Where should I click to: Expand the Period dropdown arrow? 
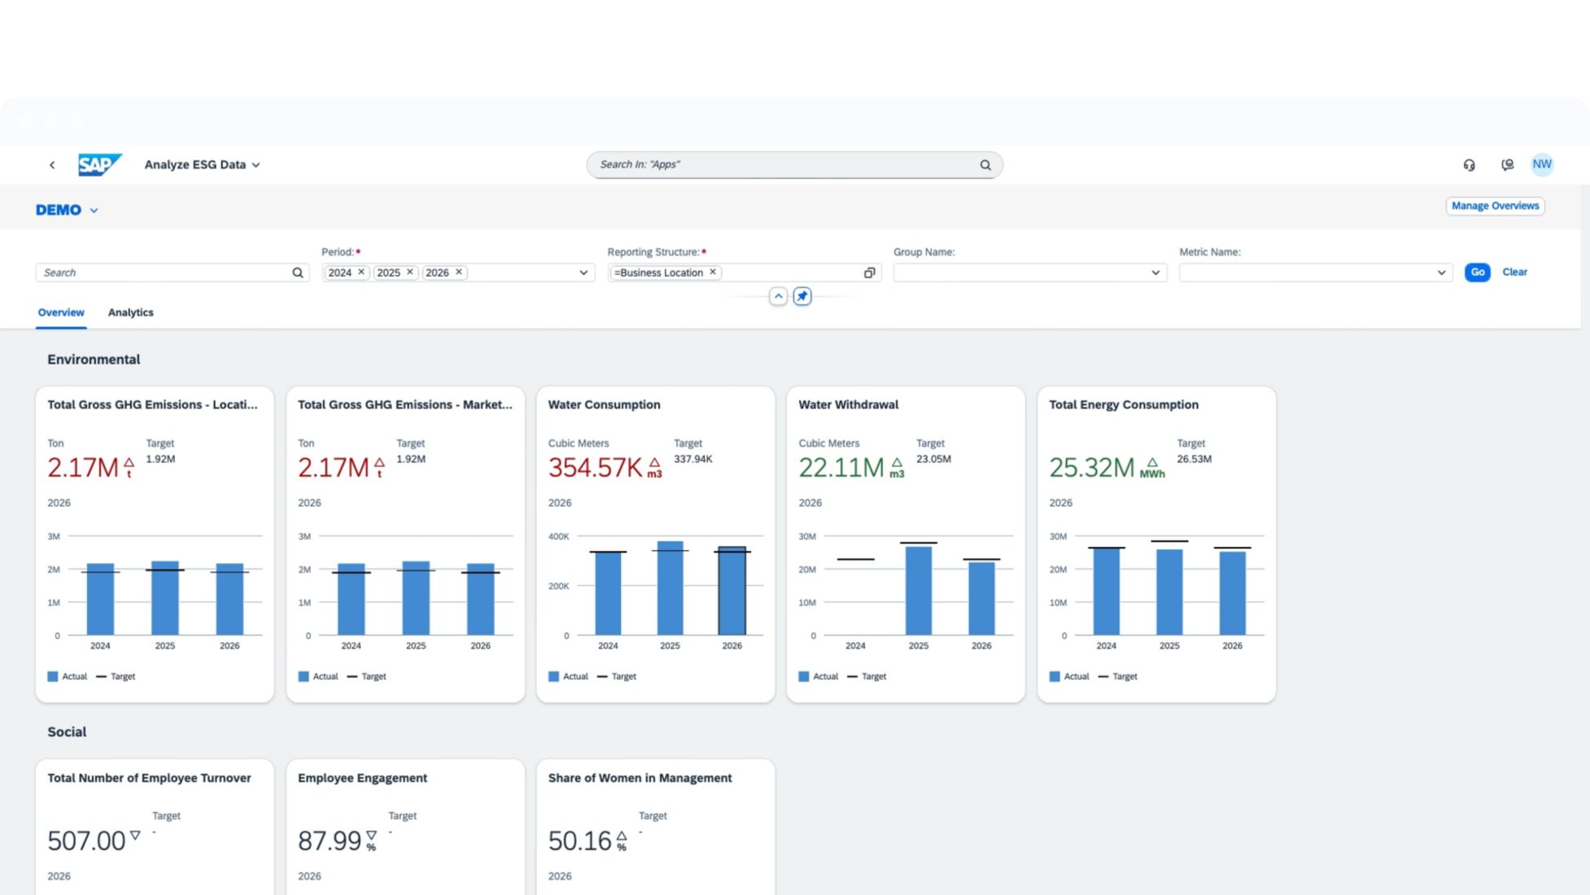coord(583,273)
